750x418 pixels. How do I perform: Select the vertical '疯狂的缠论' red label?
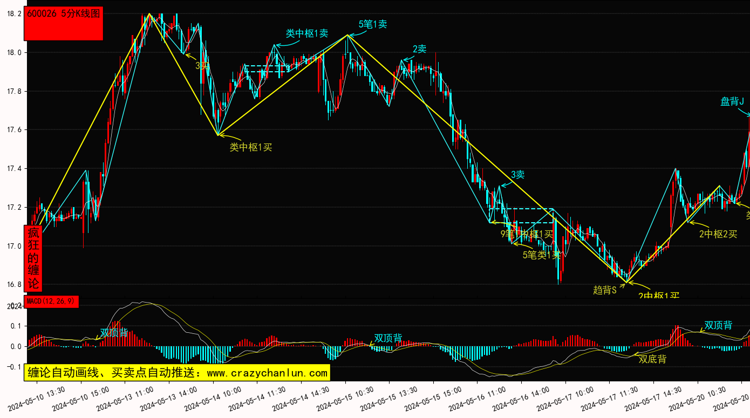point(33,258)
